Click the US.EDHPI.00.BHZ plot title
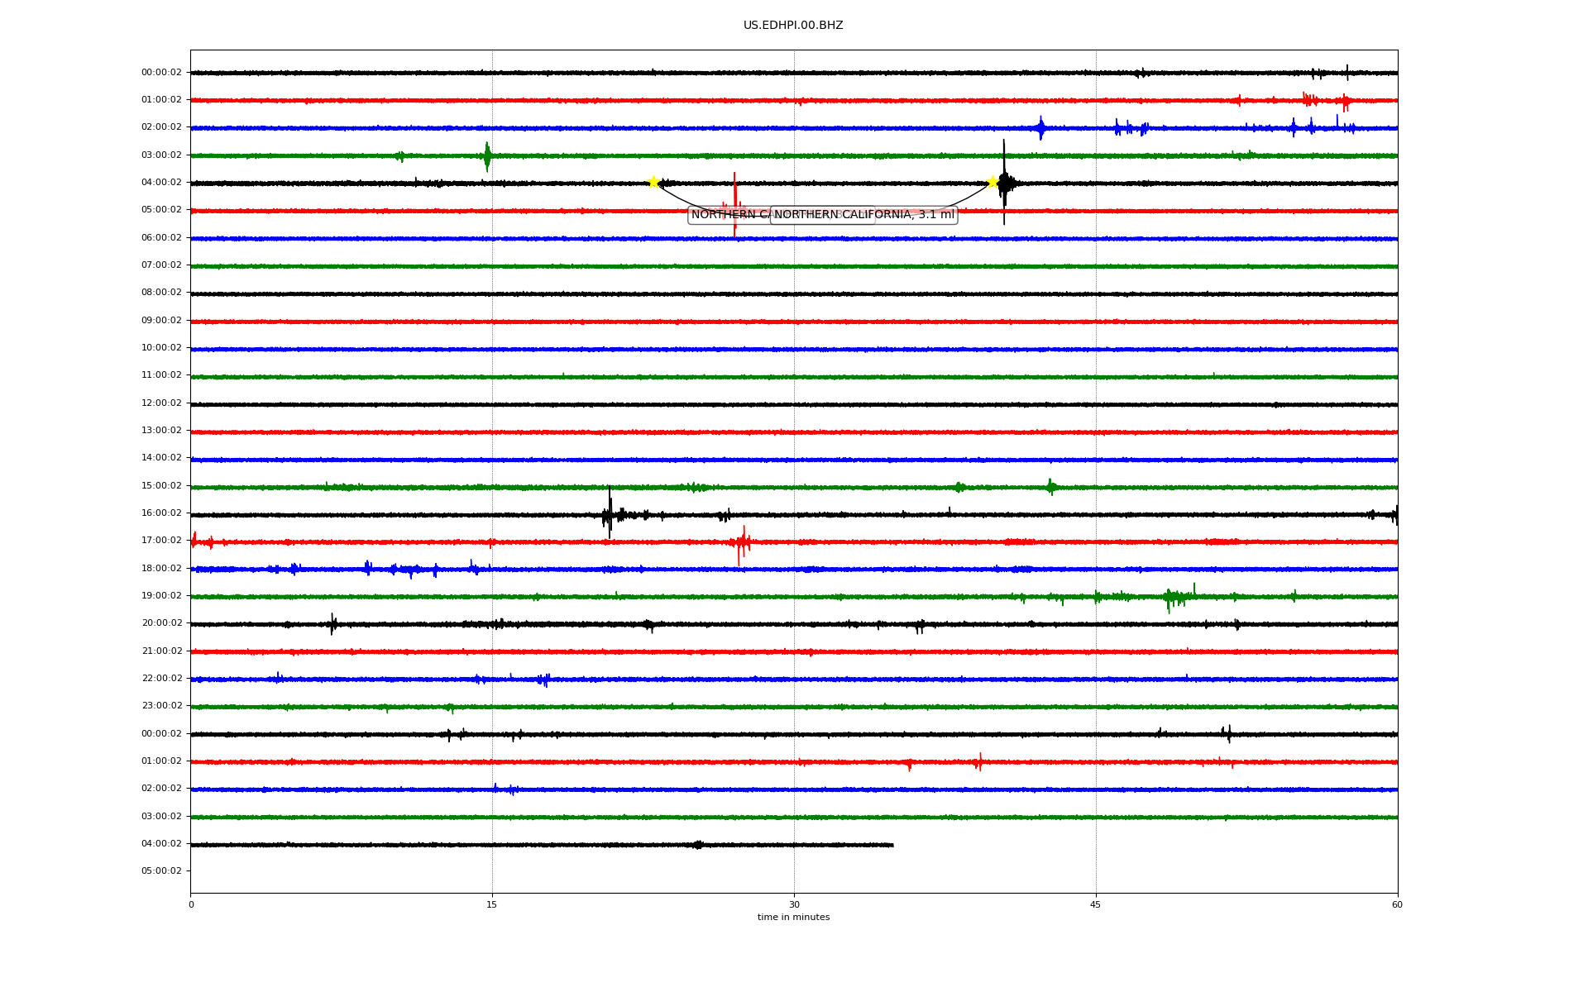Viewport: 1588px width, 992px height. click(792, 26)
